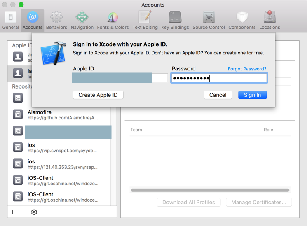
Task: Cancel the sign-in dialog
Action: 218,95
